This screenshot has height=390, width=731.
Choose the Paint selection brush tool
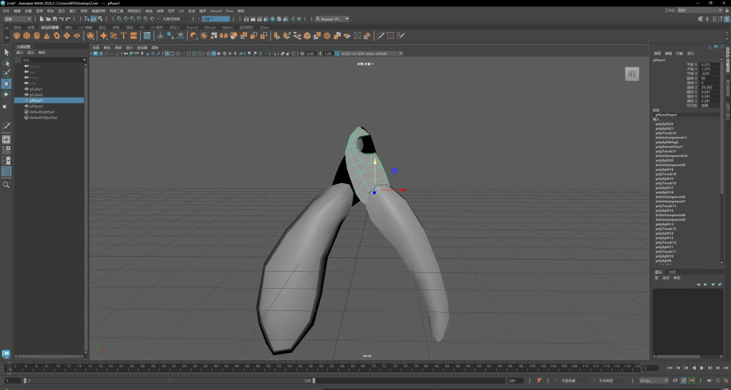6,73
